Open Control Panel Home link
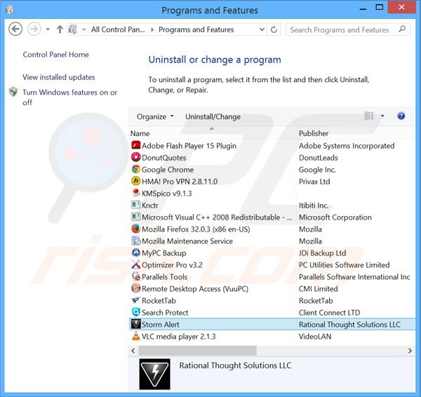The height and width of the screenshot is (397, 421). 55,55
